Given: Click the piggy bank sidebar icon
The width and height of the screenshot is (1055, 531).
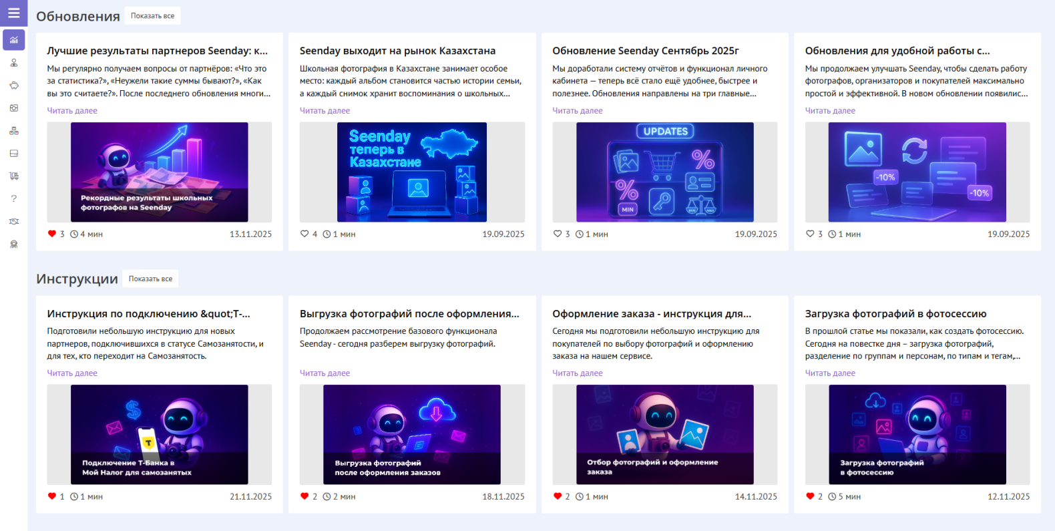Looking at the screenshot, I should [14, 85].
